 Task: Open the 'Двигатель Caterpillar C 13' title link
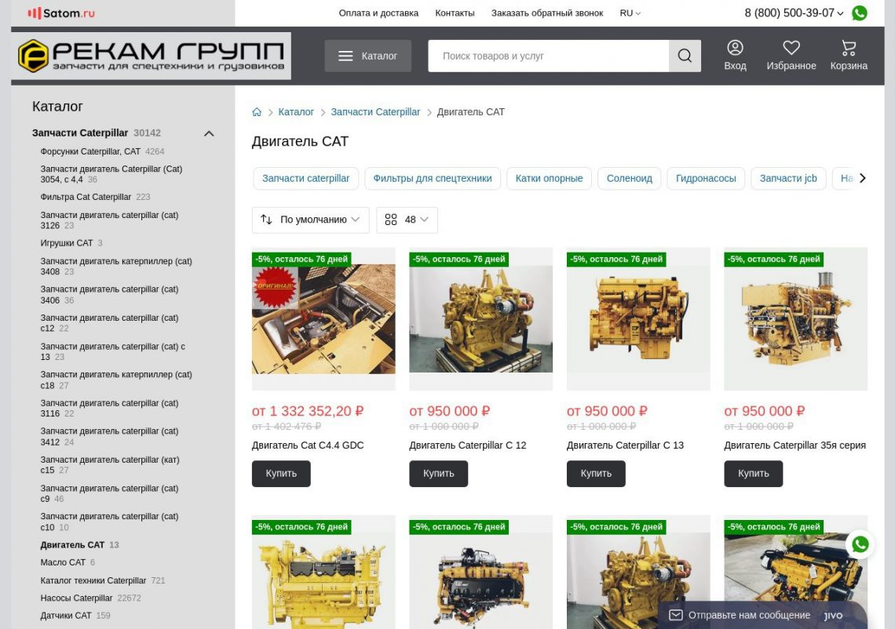coord(625,445)
